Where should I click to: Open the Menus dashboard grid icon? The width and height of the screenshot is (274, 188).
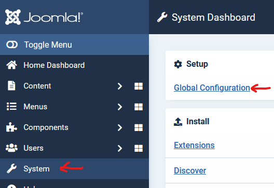click(x=139, y=107)
